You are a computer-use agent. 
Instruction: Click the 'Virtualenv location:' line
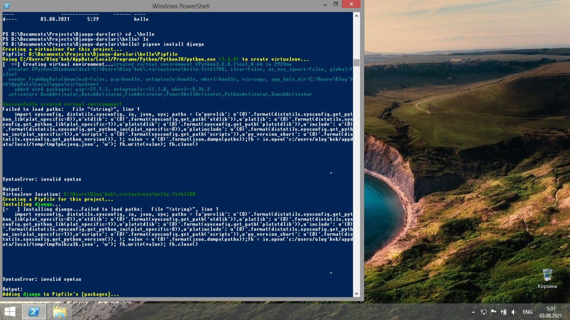coord(99,194)
